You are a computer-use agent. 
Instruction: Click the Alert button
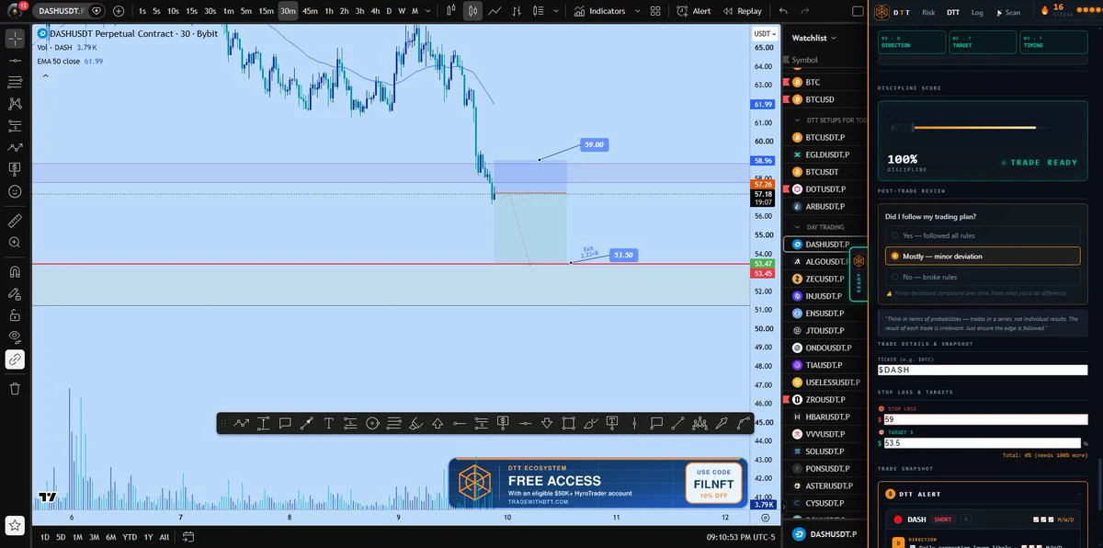coord(694,11)
